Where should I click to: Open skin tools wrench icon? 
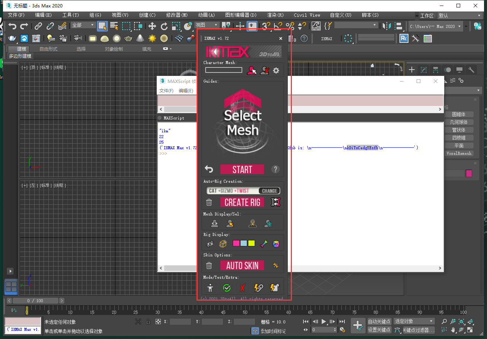pyautogui.click(x=276, y=265)
